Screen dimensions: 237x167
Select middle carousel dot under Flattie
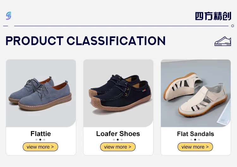pos(40,140)
